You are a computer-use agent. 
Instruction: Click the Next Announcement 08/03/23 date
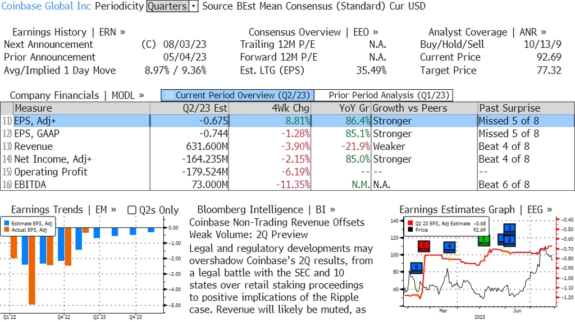click(x=185, y=44)
